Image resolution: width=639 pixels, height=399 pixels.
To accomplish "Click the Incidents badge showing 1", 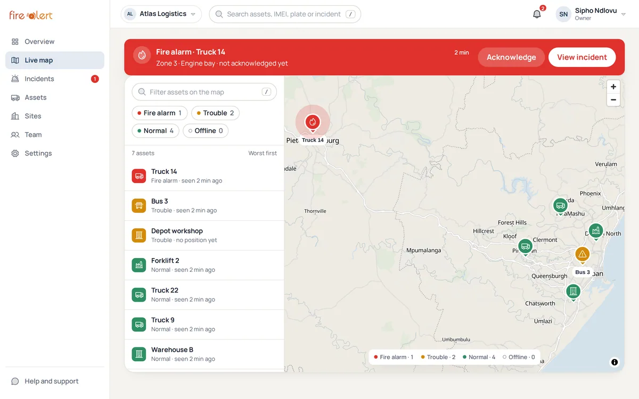I will point(95,79).
